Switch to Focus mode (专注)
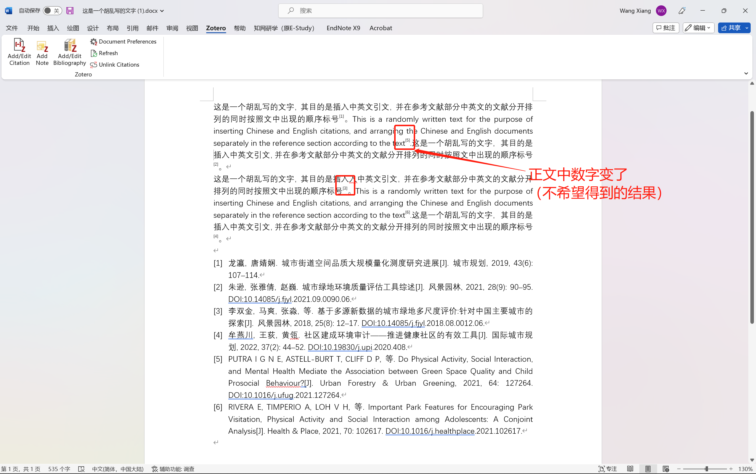The height and width of the screenshot is (474, 756). pos(607,469)
